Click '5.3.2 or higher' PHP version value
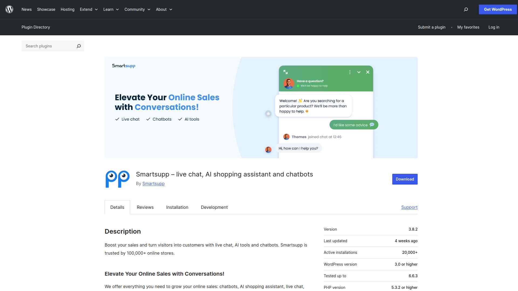 (404, 287)
